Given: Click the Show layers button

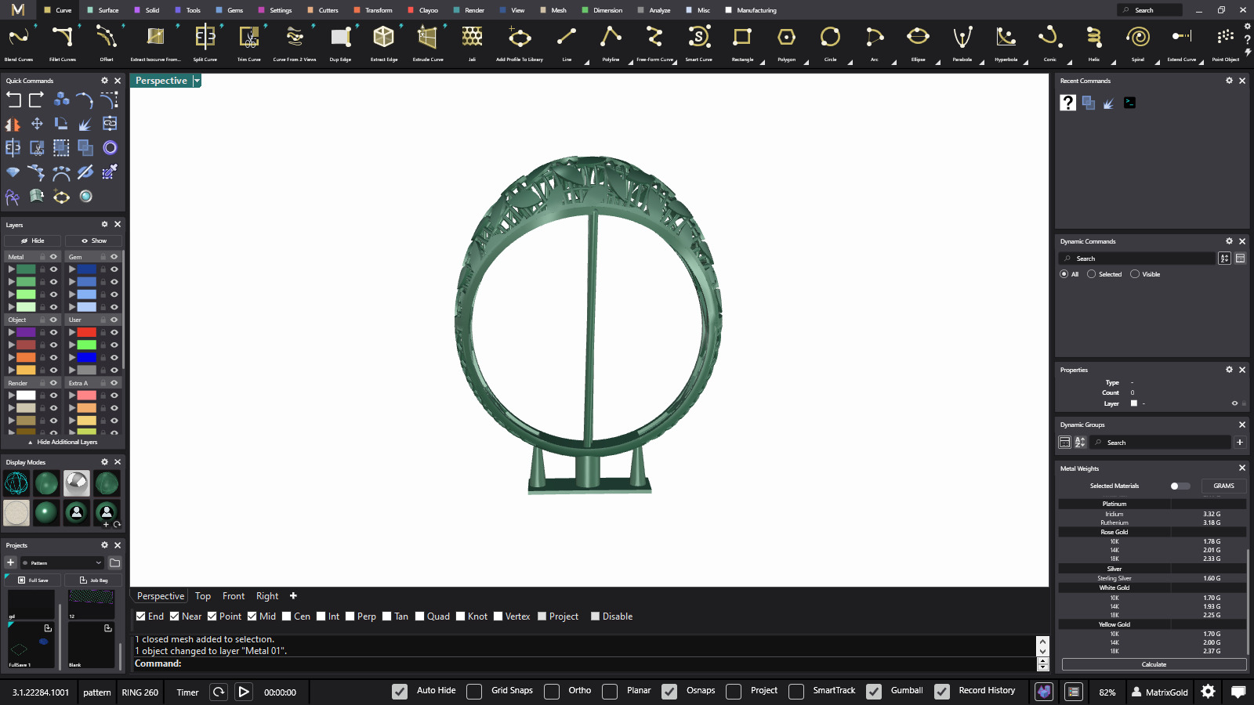Looking at the screenshot, I should pos(93,240).
